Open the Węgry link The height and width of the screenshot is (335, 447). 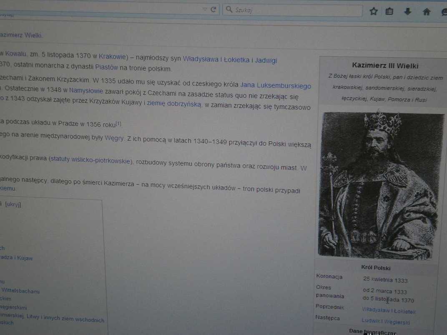[x=114, y=138]
